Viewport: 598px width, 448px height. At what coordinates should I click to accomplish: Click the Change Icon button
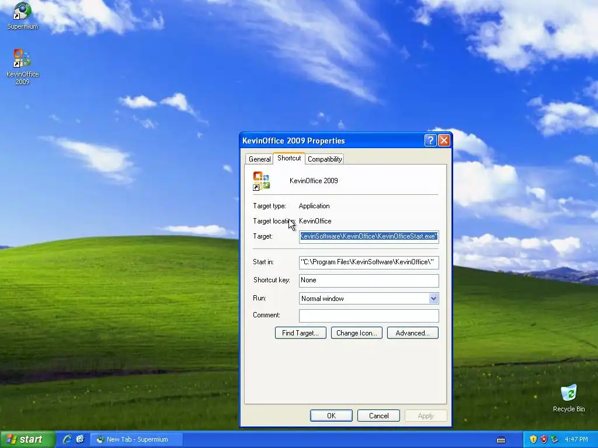coord(357,333)
